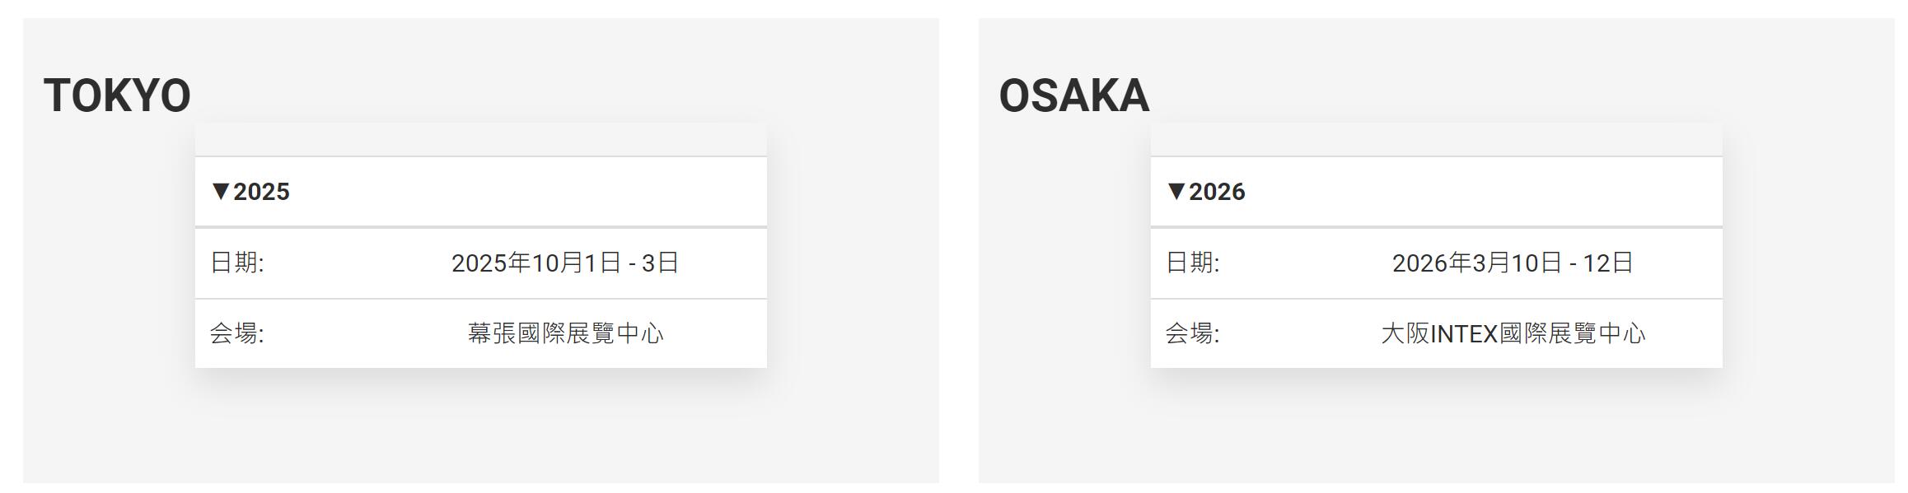1908x493 pixels.
Task: Click the 日期: label in Osaka card
Action: click(1193, 263)
